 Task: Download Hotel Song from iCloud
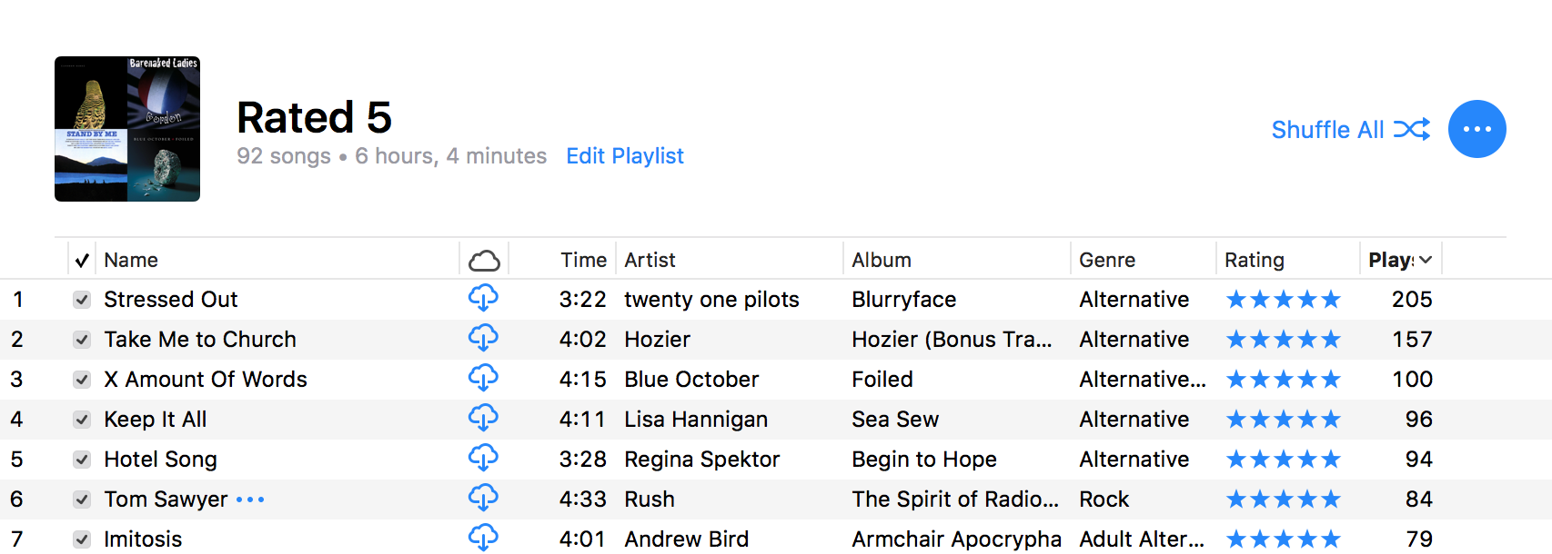click(x=483, y=458)
